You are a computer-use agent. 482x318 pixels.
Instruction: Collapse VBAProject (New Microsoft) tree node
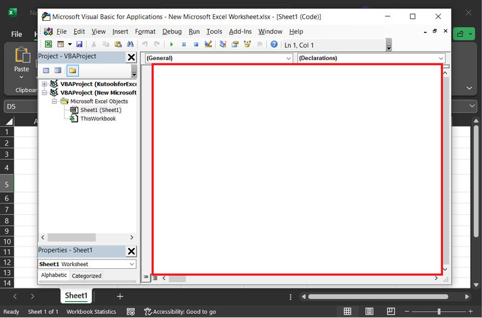coord(44,92)
